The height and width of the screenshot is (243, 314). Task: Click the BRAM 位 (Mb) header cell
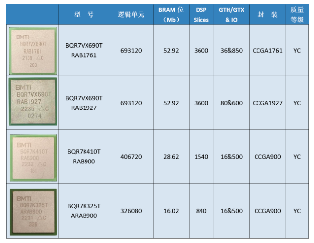pyautogui.click(x=171, y=15)
